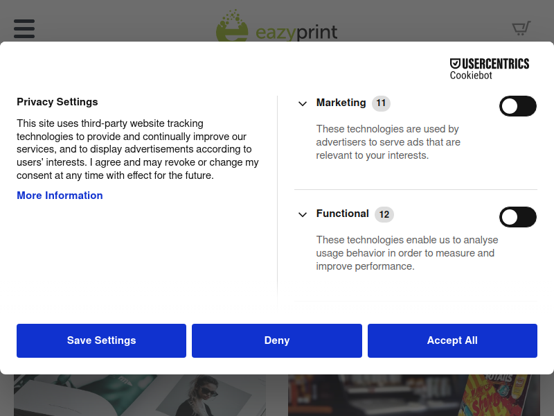Viewport: 554px width, 416px height.
Task: Click the Accept All button
Action: point(452,340)
